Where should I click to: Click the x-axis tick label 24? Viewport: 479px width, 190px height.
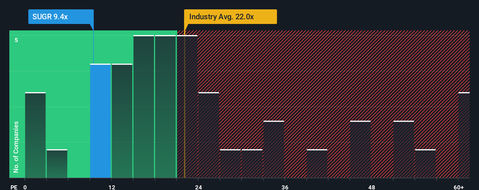pos(199,187)
